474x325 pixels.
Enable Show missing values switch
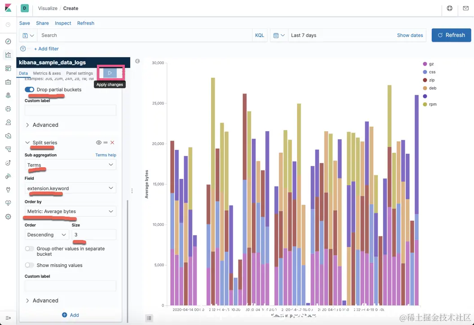[29, 265]
